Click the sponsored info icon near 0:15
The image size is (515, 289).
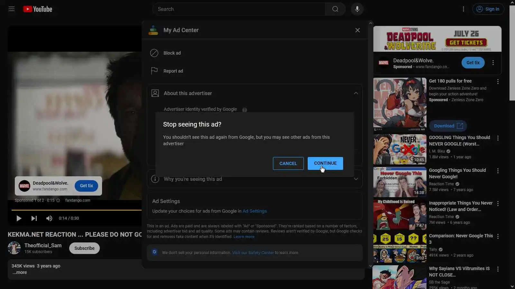point(58,200)
